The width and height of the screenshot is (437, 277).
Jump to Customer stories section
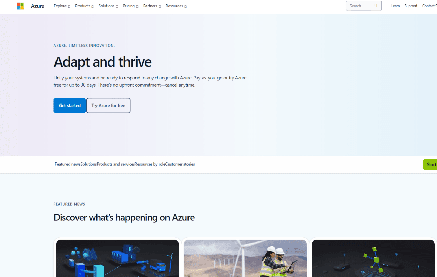pos(180,164)
